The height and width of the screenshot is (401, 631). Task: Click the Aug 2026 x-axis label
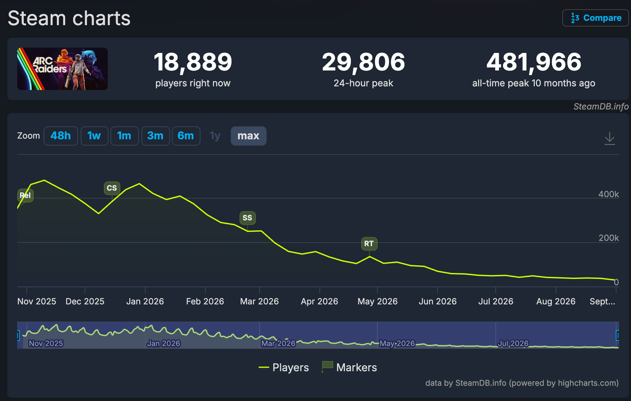(x=556, y=301)
